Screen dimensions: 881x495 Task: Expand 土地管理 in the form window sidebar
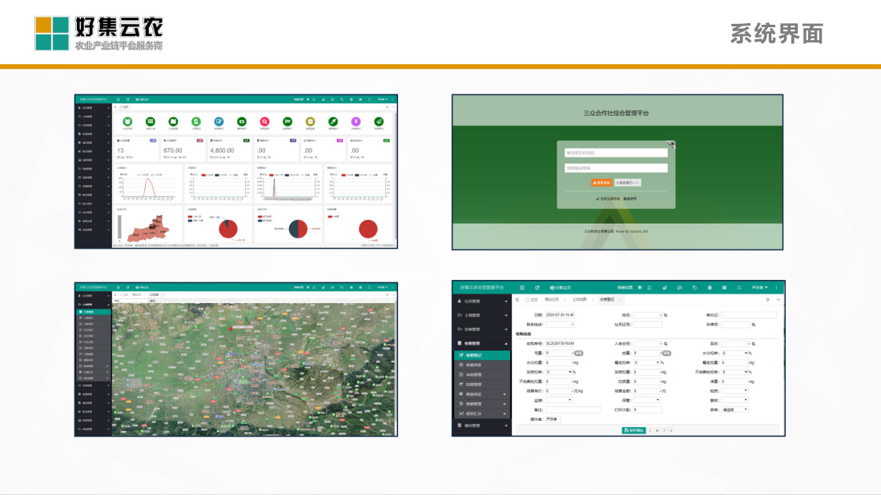(x=483, y=315)
